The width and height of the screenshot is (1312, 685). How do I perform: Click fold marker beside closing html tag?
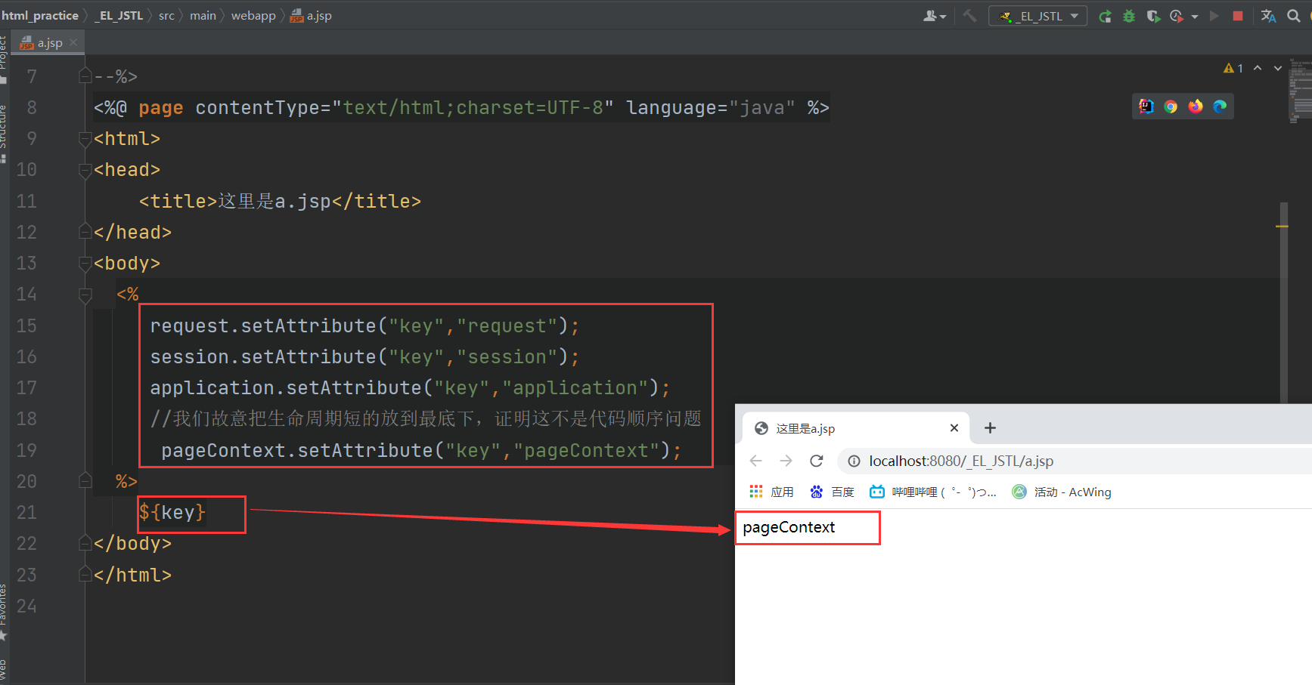(x=85, y=575)
